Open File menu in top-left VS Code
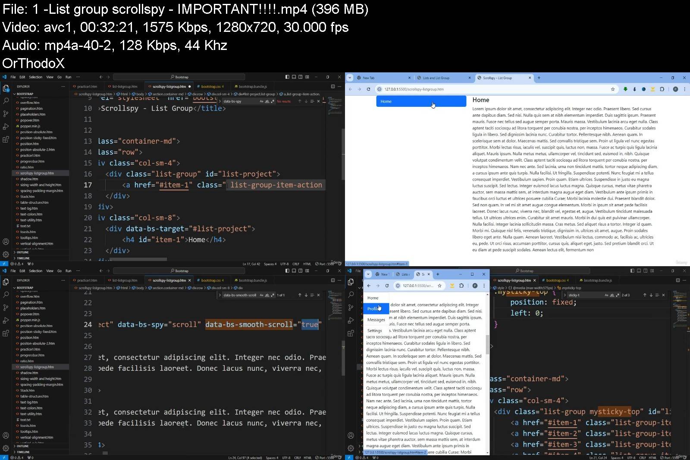The image size is (690, 460). [13, 77]
